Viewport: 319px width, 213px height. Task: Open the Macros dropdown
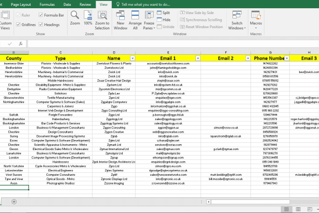[256, 20]
